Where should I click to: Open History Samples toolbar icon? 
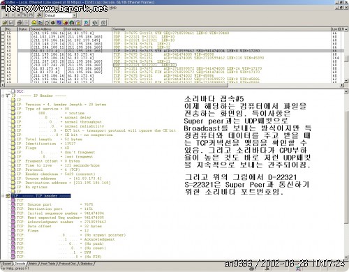59,22
